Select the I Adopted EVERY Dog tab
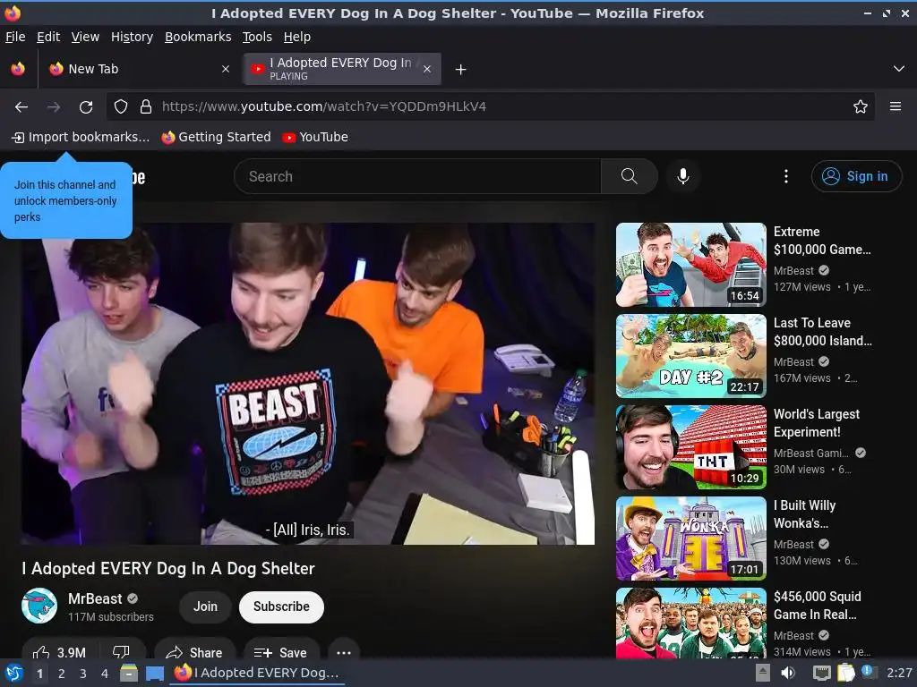 [343, 69]
